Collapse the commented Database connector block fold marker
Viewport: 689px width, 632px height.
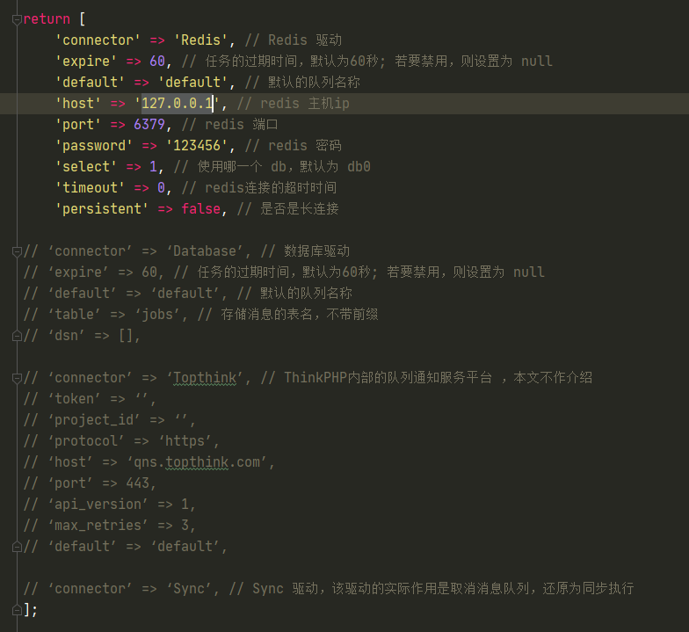[x=17, y=251]
